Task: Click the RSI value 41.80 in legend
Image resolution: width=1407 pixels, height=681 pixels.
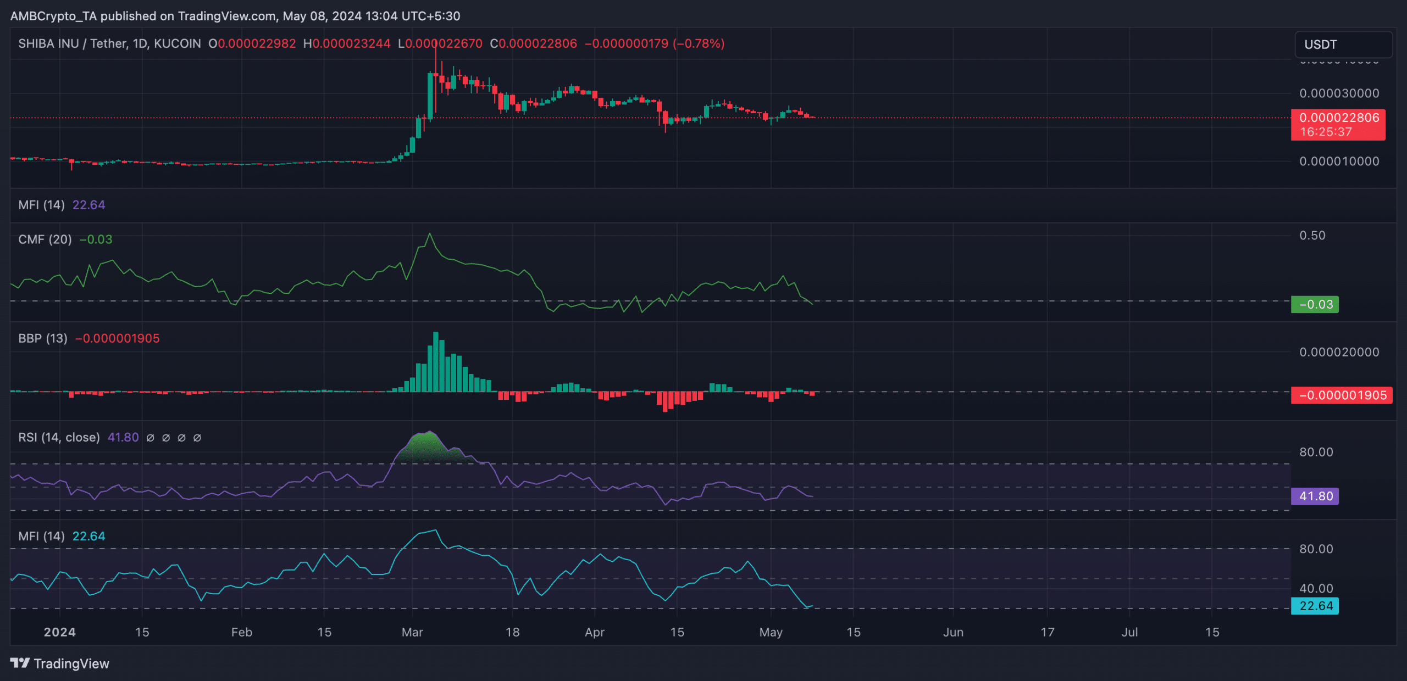Action: click(123, 437)
